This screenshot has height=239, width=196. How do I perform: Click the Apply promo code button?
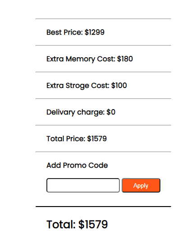coord(141,185)
